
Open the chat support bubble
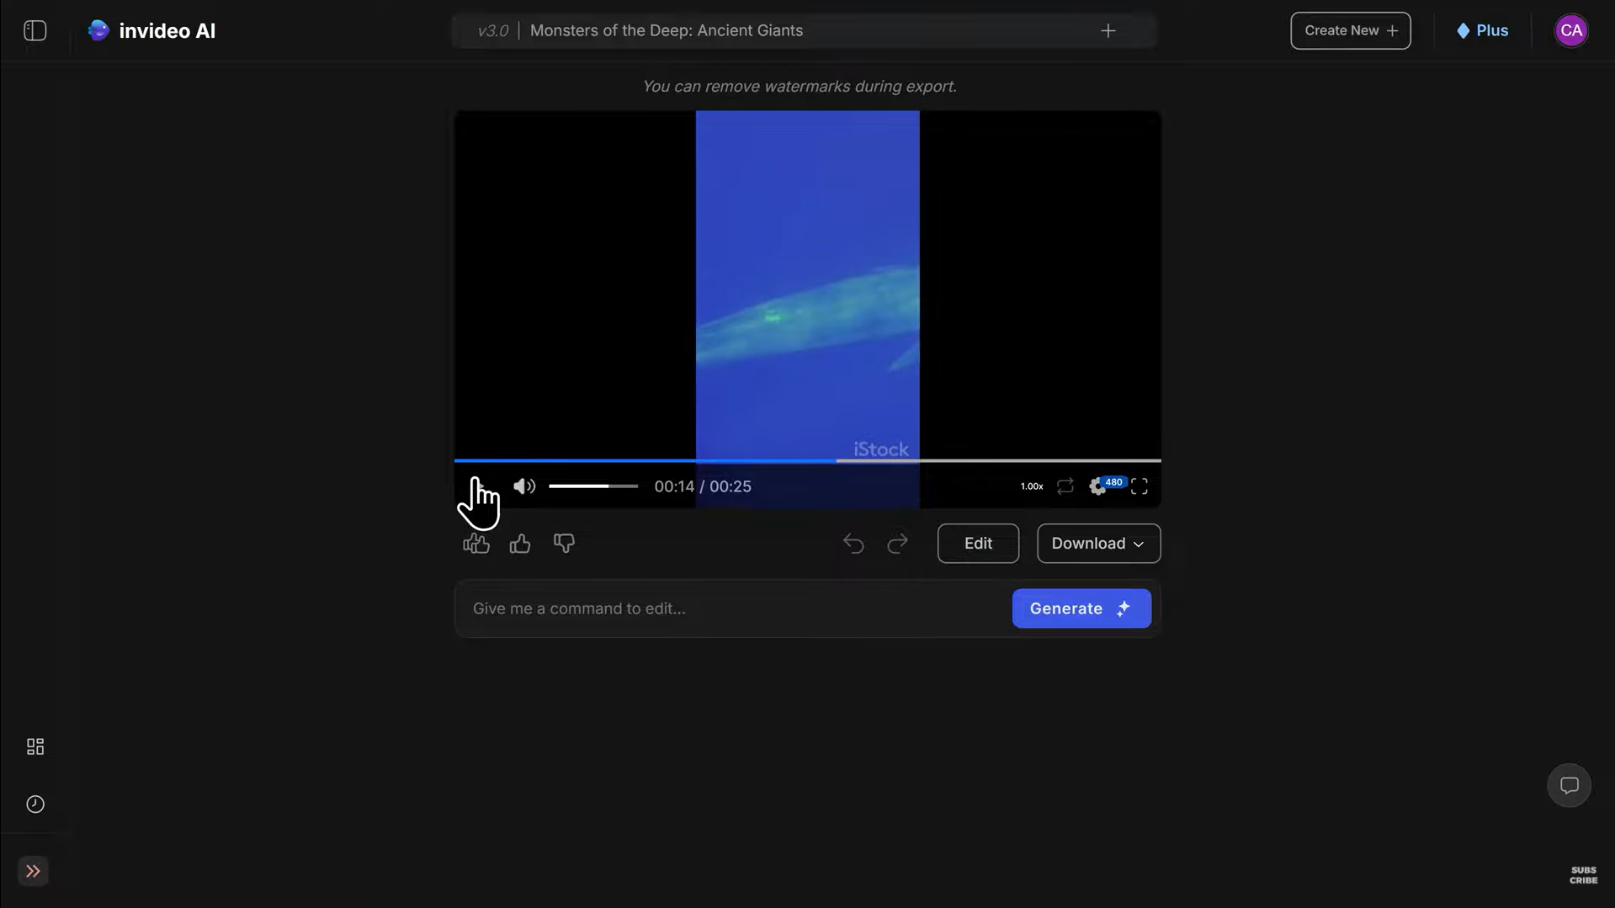coord(1569,785)
